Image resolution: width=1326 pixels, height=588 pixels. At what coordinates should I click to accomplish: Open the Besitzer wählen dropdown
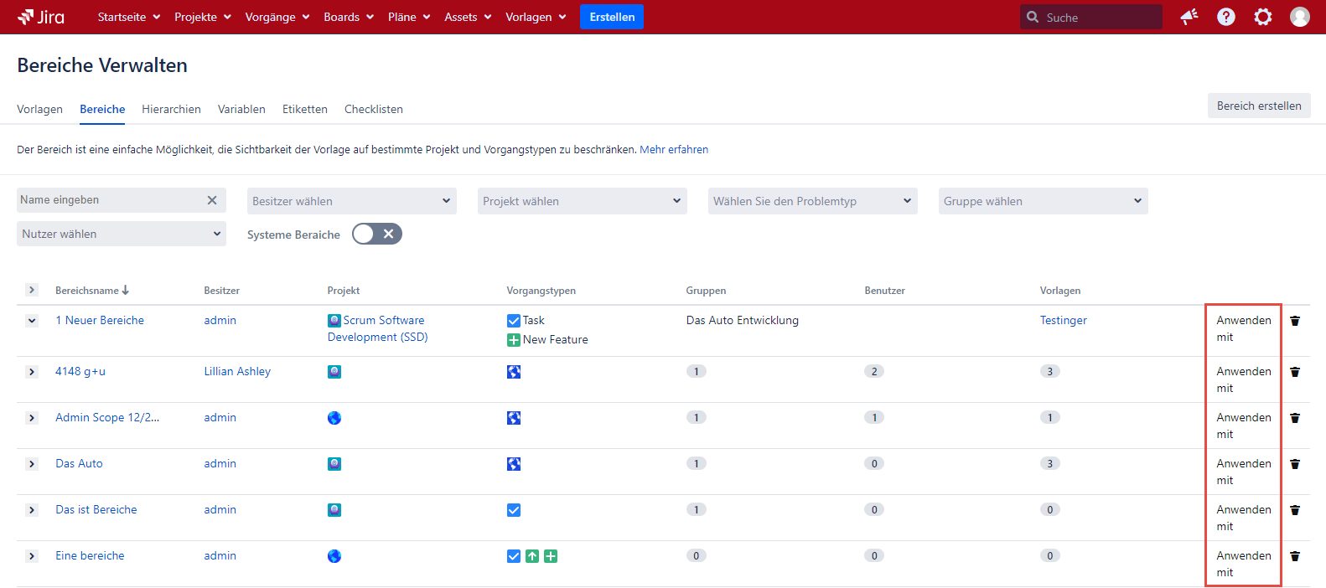351,201
